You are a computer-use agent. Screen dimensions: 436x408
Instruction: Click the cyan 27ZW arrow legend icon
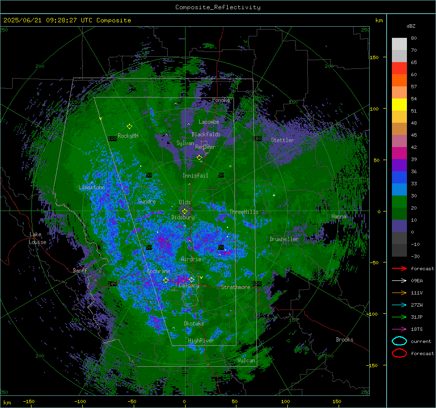pyautogui.click(x=399, y=305)
